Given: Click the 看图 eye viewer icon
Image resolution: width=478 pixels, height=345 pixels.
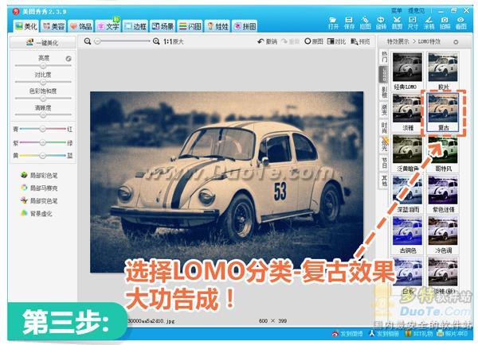Looking at the screenshot, I should click(460, 23).
